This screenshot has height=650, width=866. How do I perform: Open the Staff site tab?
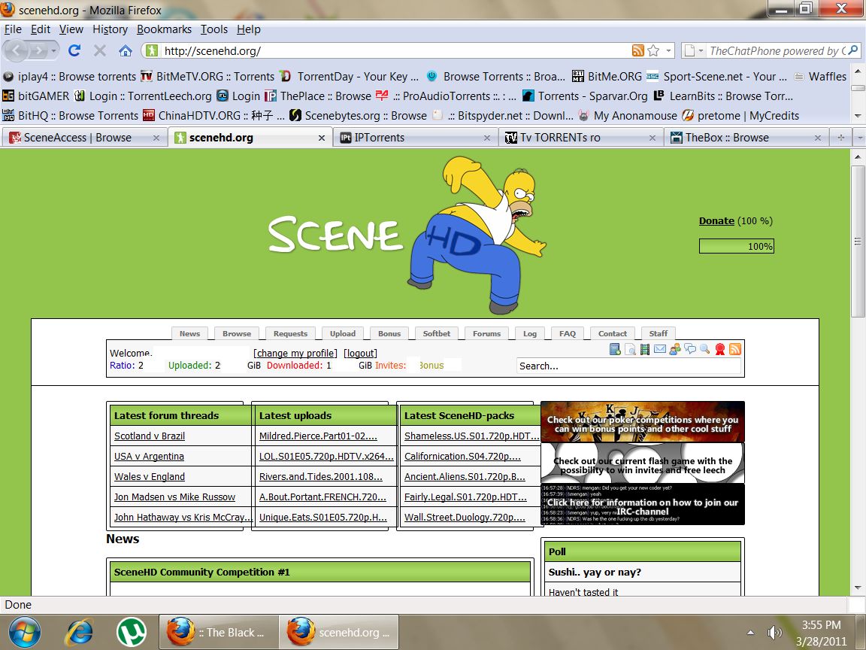click(x=658, y=333)
